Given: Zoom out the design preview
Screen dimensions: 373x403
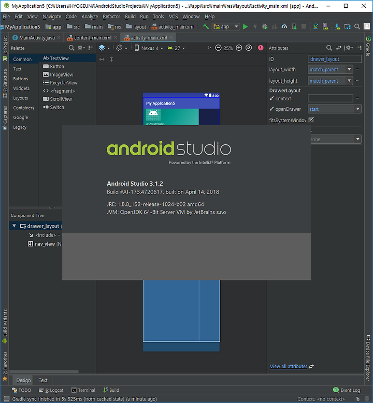Looking at the screenshot, I should click(x=218, y=48).
